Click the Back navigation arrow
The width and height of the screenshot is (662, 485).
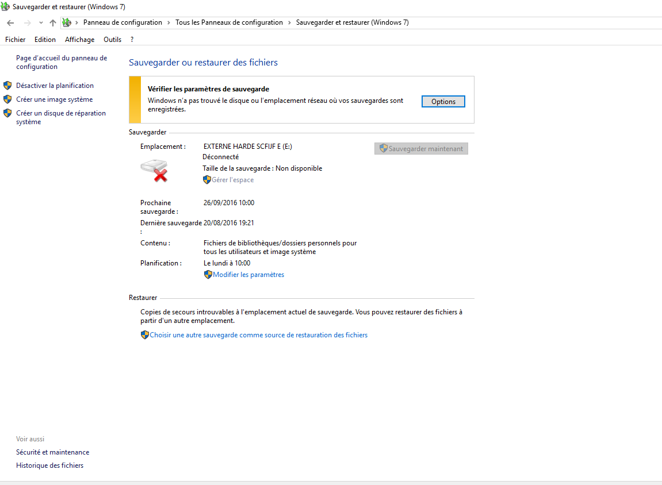point(10,23)
